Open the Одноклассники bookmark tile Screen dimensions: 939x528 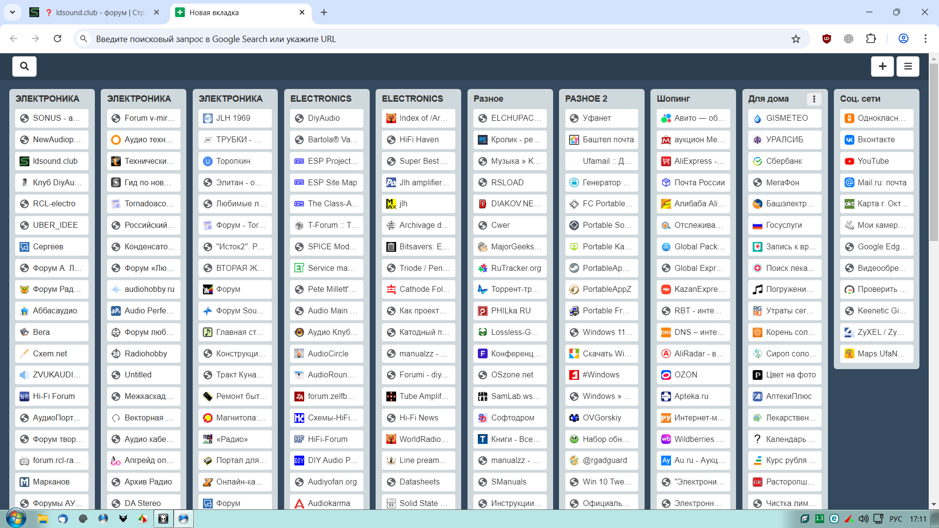pos(876,118)
